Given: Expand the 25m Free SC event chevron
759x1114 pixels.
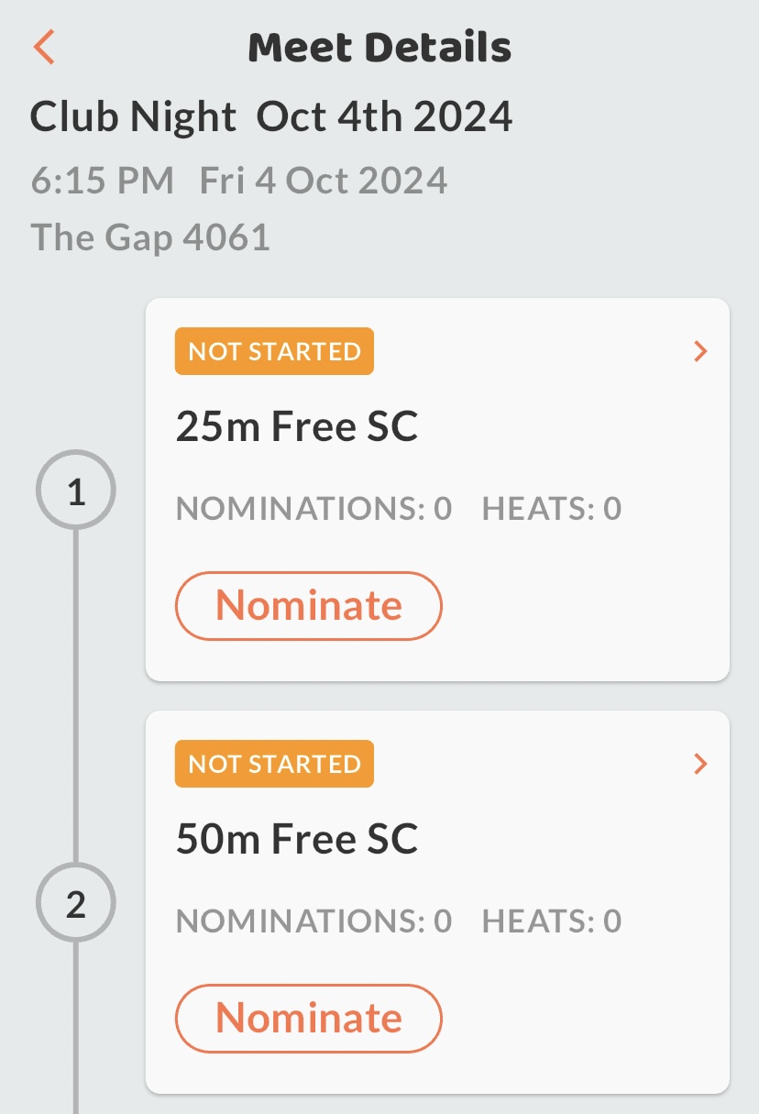Looking at the screenshot, I should click(x=700, y=351).
